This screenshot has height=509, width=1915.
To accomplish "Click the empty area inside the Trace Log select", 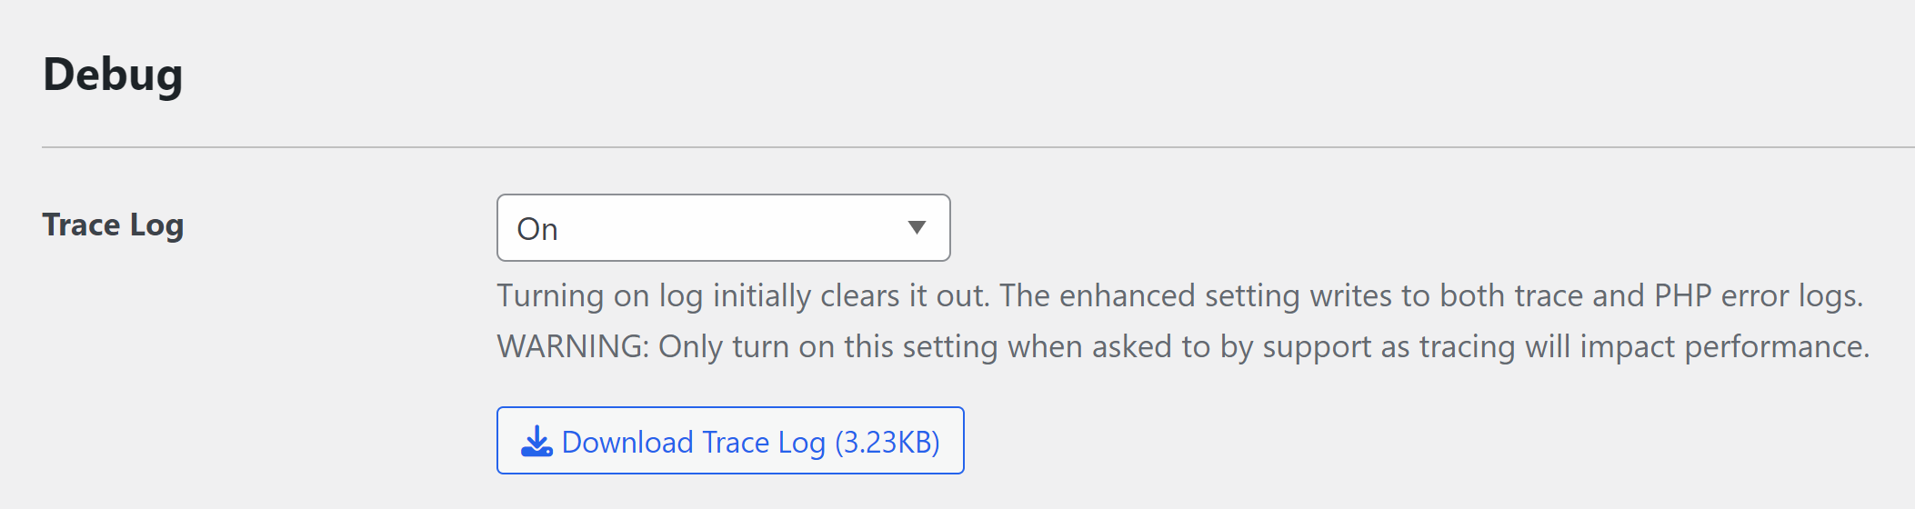I will coord(727,227).
